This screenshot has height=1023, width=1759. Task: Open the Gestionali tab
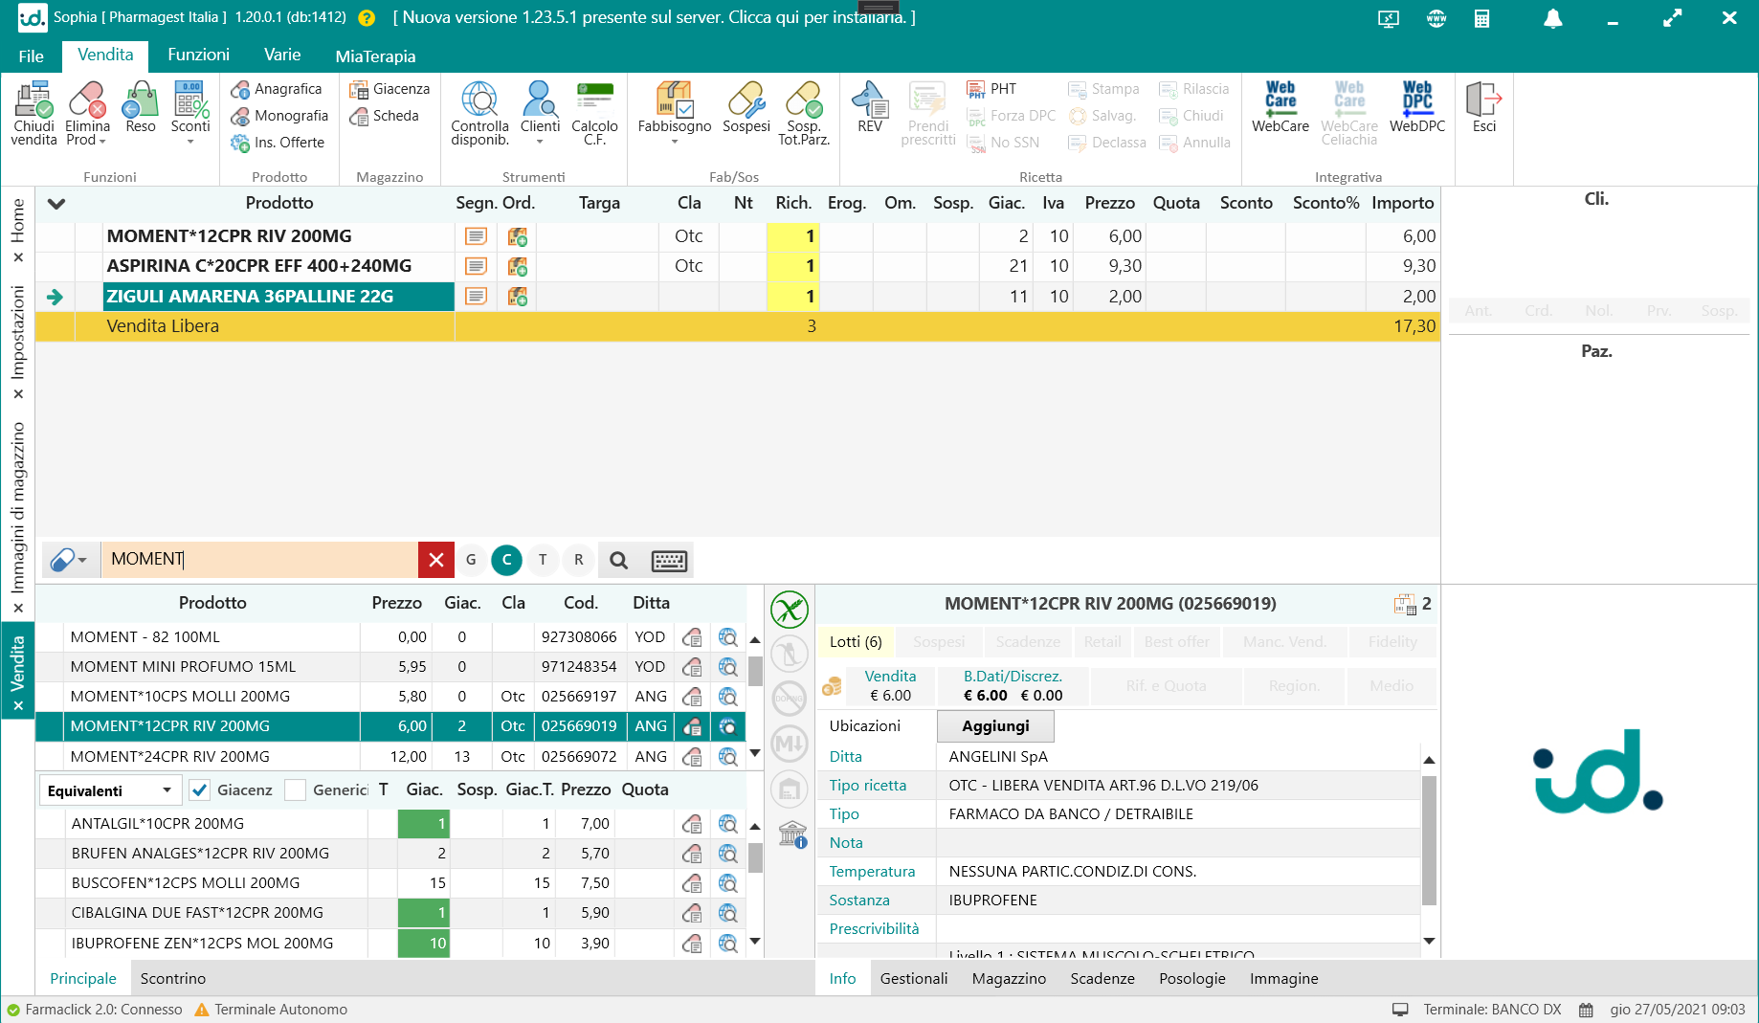click(x=913, y=979)
